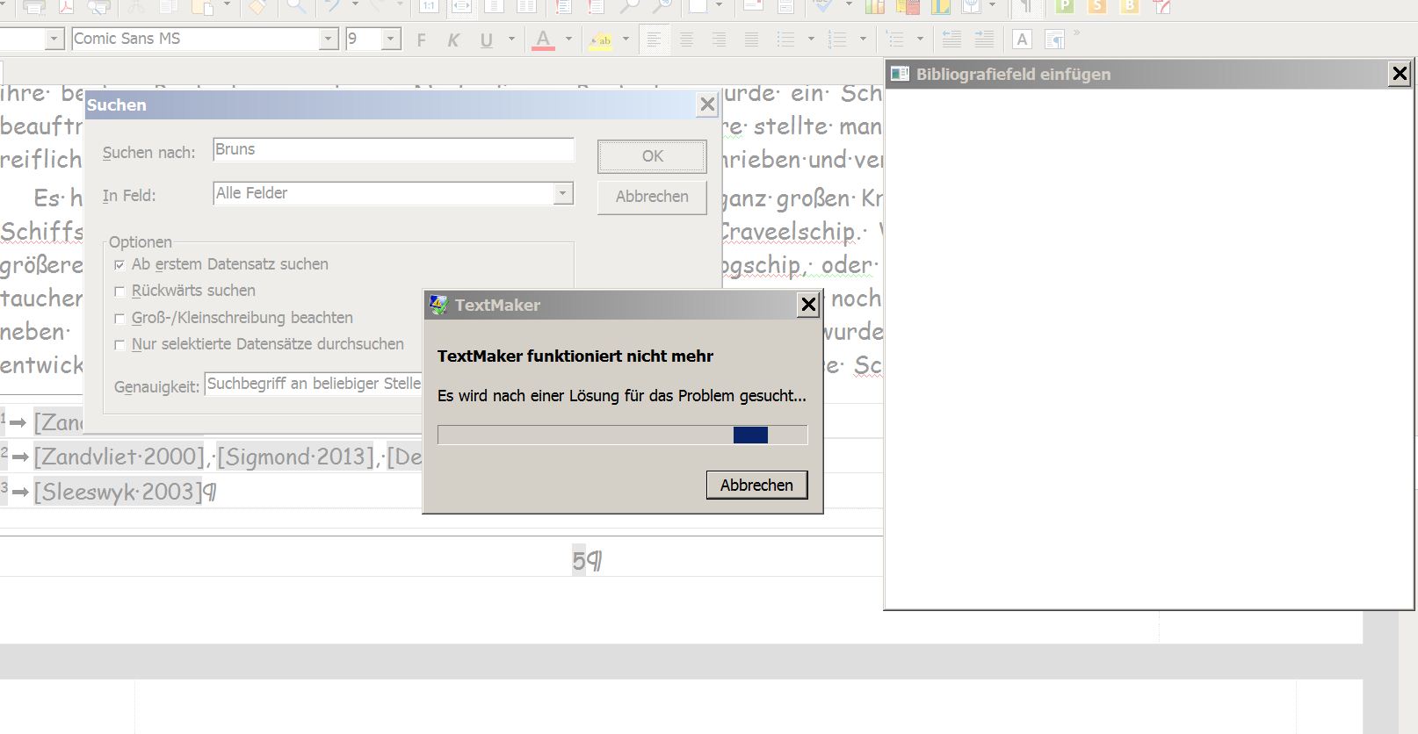The height and width of the screenshot is (734, 1418).
Task: Click the red PDF export icon
Action: click(x=67, y=6)
